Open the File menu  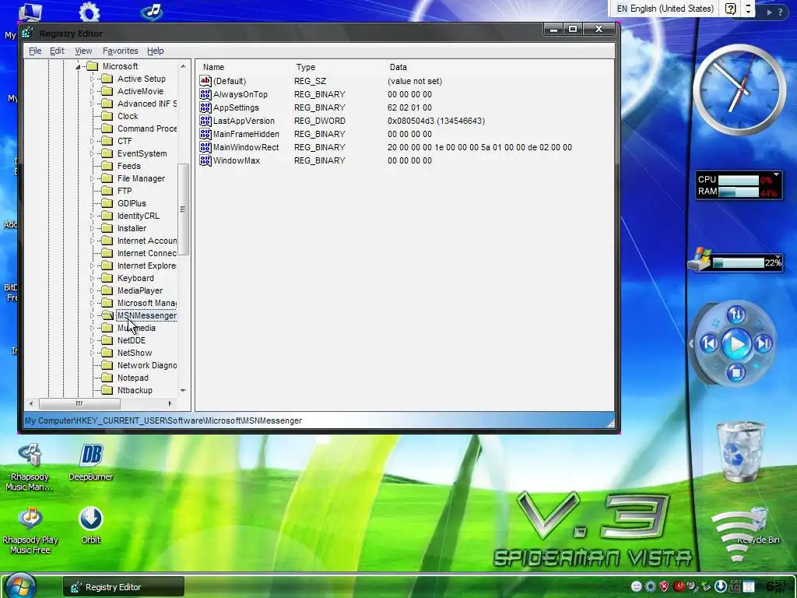point(35,51)
